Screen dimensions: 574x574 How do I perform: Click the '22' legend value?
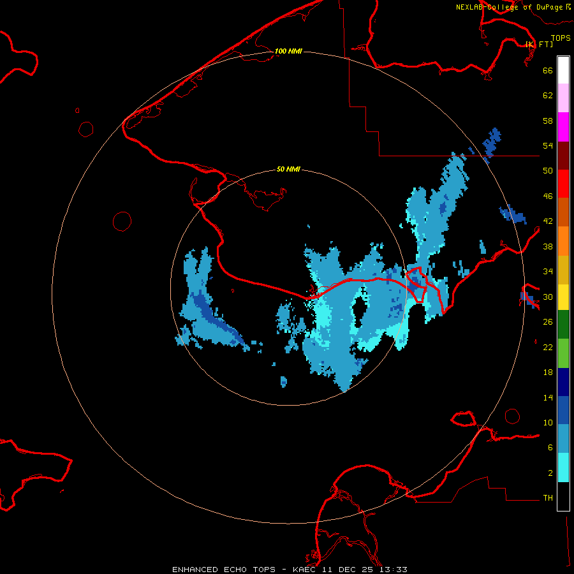548,347
